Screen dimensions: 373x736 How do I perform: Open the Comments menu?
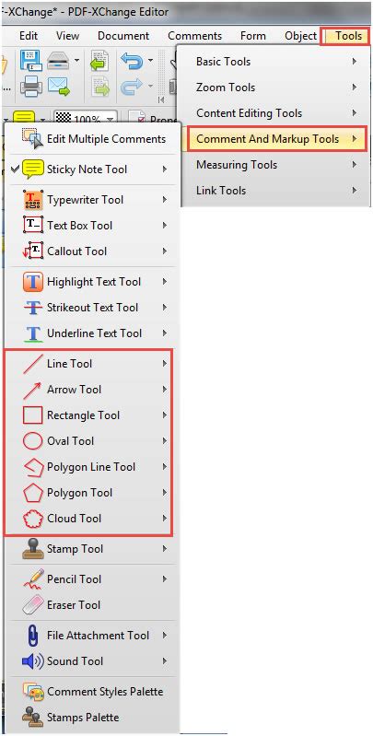pos(194,36)
